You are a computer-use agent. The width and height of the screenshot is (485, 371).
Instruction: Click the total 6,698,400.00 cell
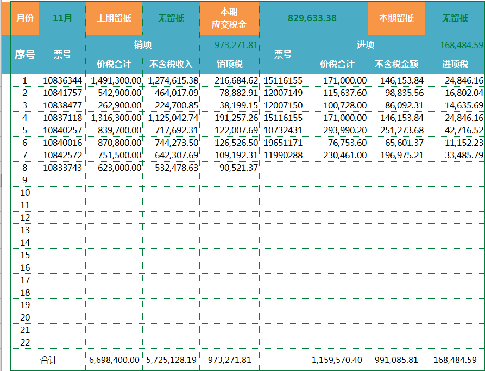114,360
